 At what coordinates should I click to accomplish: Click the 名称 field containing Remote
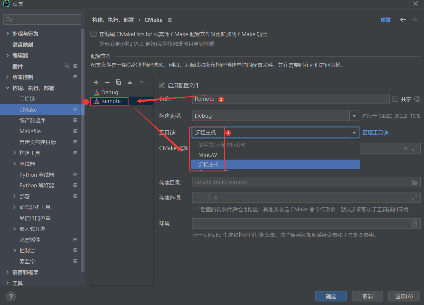click(291, 99)
